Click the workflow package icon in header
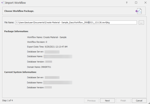This screenshot has height=104, width=150. pyautogui.click(x=139, y=11)
